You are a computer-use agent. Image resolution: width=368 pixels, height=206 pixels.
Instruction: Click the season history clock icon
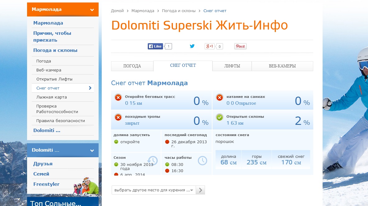pos(152,161)
